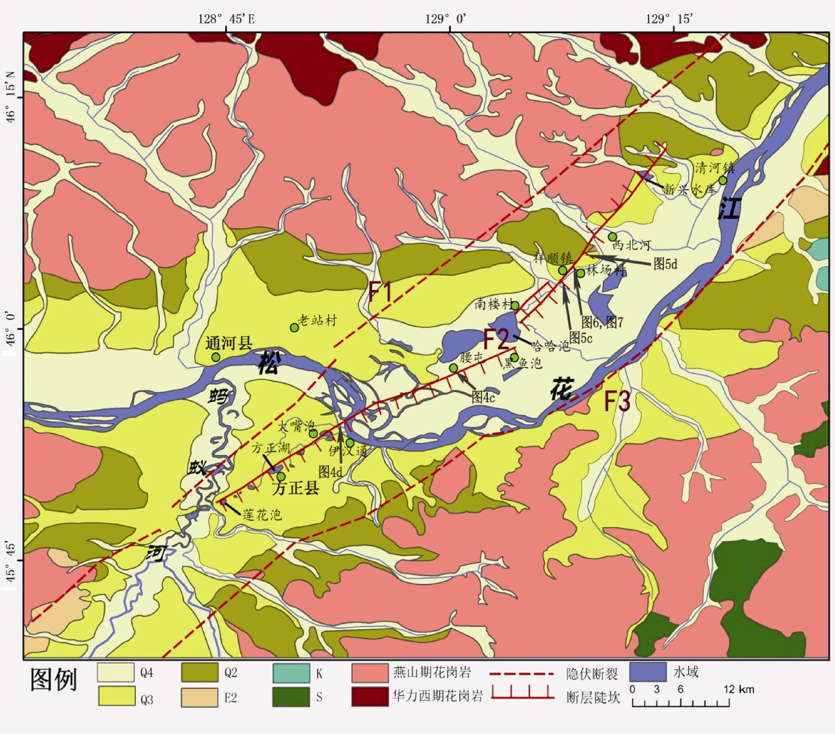Click the 46°0' latitude label
Viewport: 835px width, 734px height.
pos(10,328)
